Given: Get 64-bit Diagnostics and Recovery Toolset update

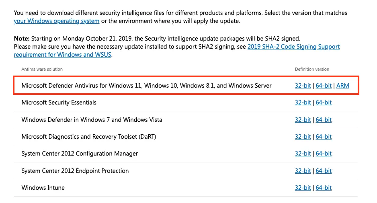Looking at the screenshot, I should coord(324,137).
